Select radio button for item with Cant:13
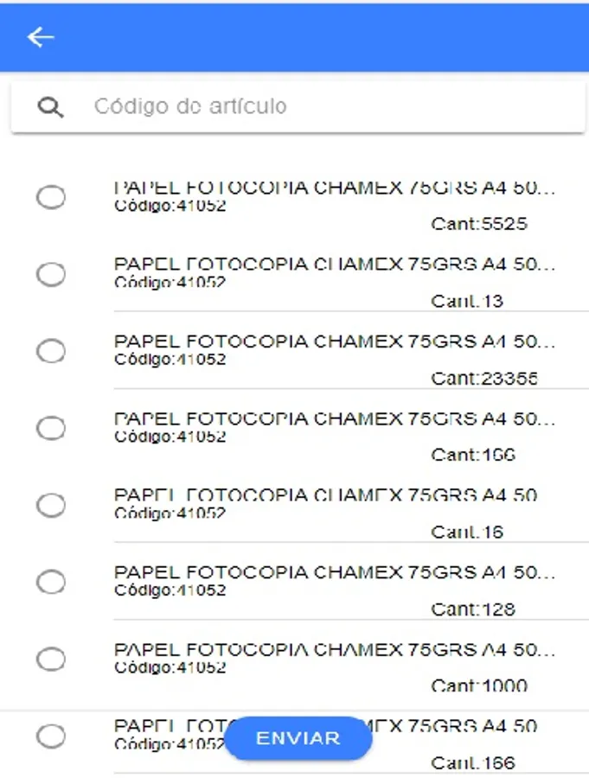589x778 pixels. [x=51, y=275]
